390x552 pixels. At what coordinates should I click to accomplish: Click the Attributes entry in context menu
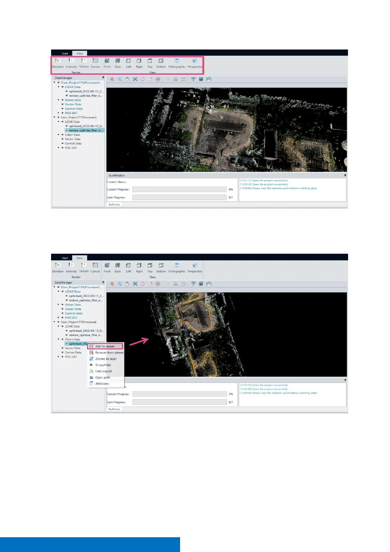point(102,384)
